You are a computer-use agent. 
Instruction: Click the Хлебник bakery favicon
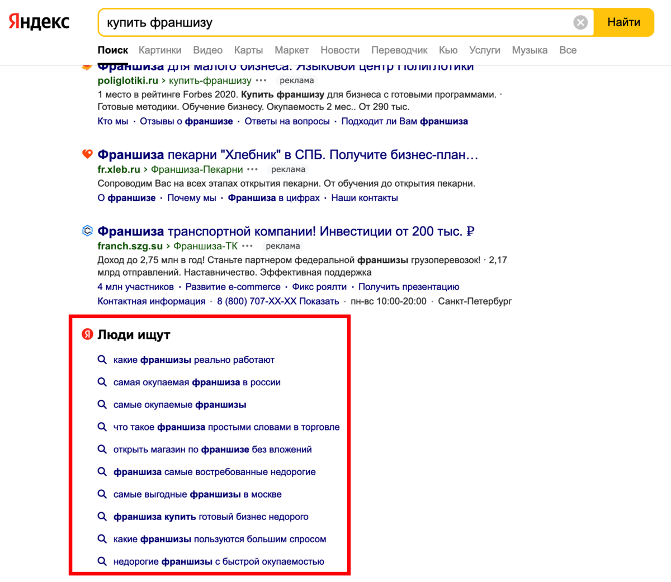click(87, 154)
